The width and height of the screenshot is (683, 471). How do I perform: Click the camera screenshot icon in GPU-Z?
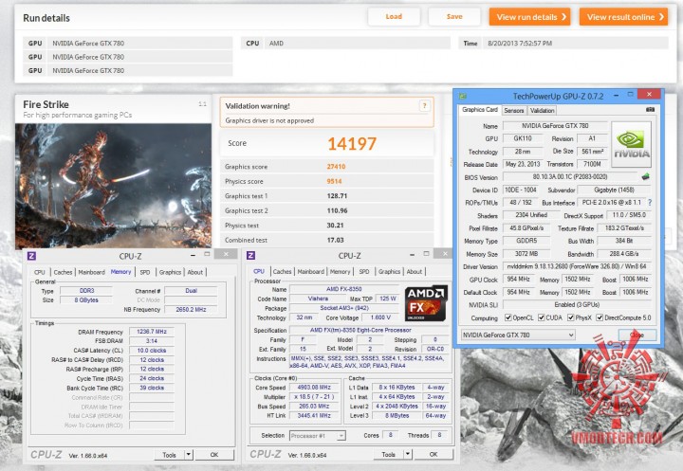(650, 110)
